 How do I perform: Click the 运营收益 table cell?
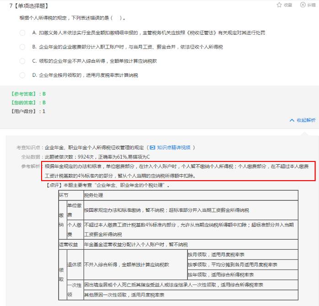[71, 245]
